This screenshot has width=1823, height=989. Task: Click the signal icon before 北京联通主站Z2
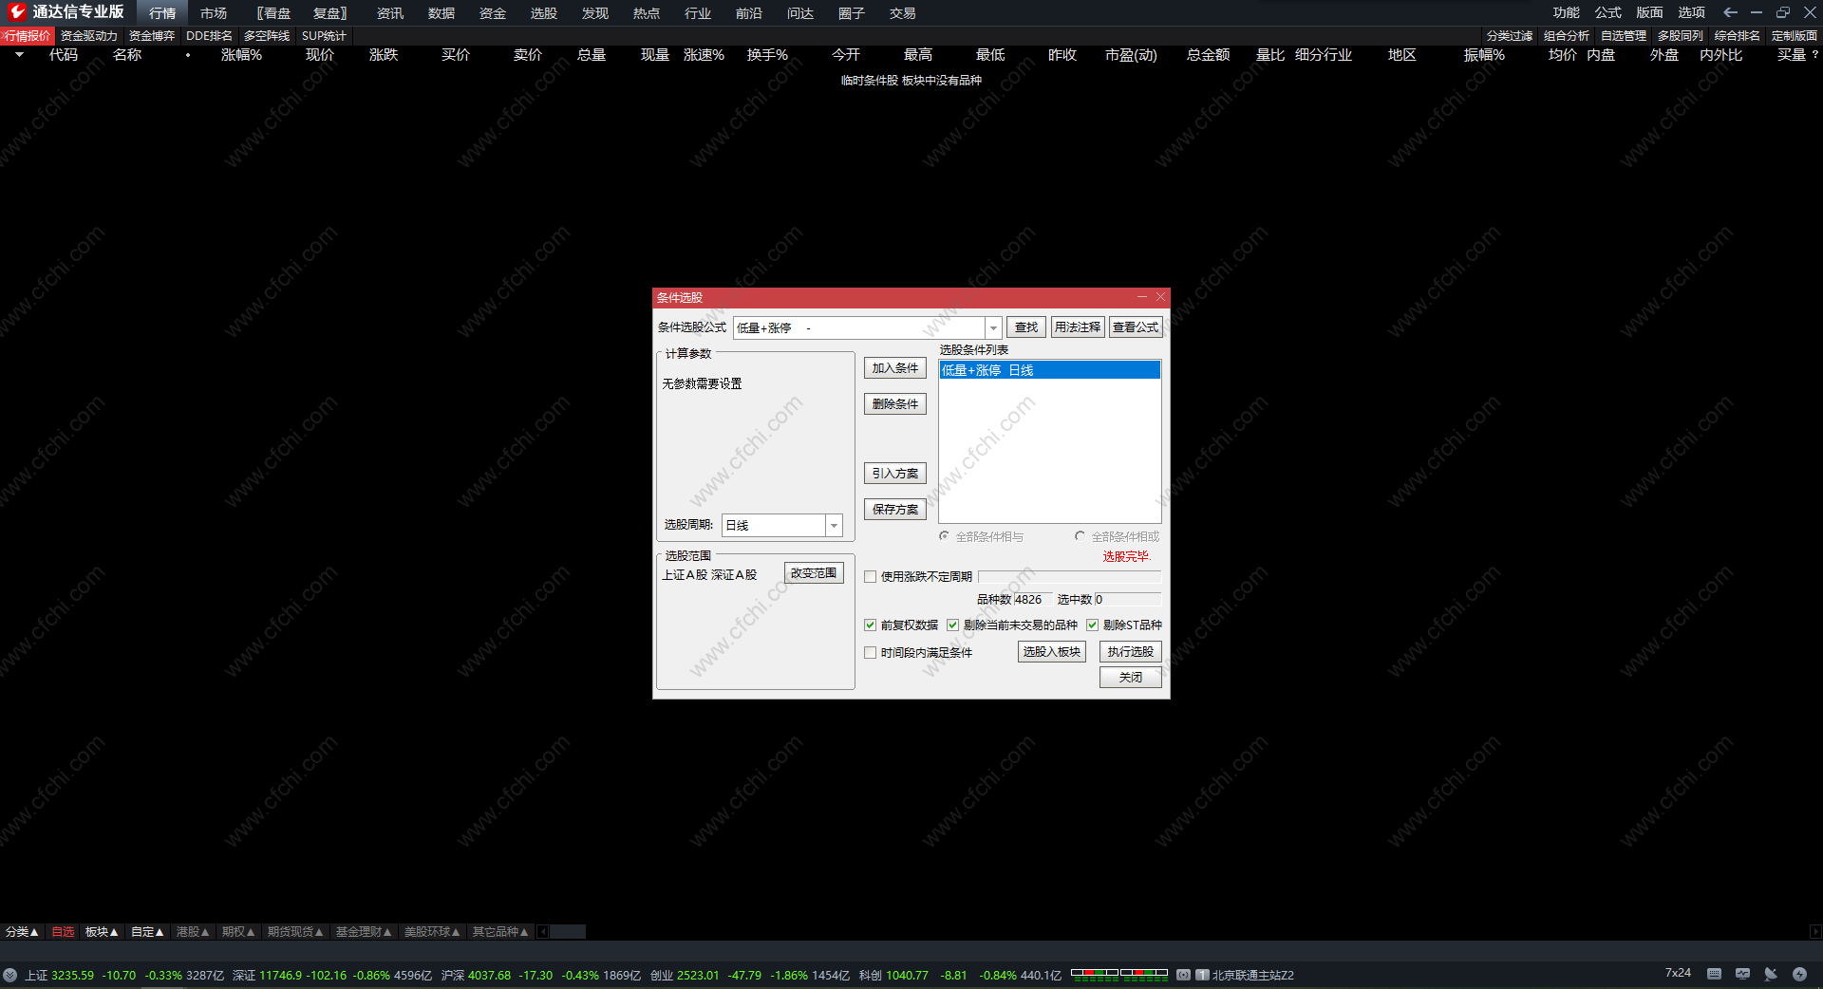[1183, 975]
